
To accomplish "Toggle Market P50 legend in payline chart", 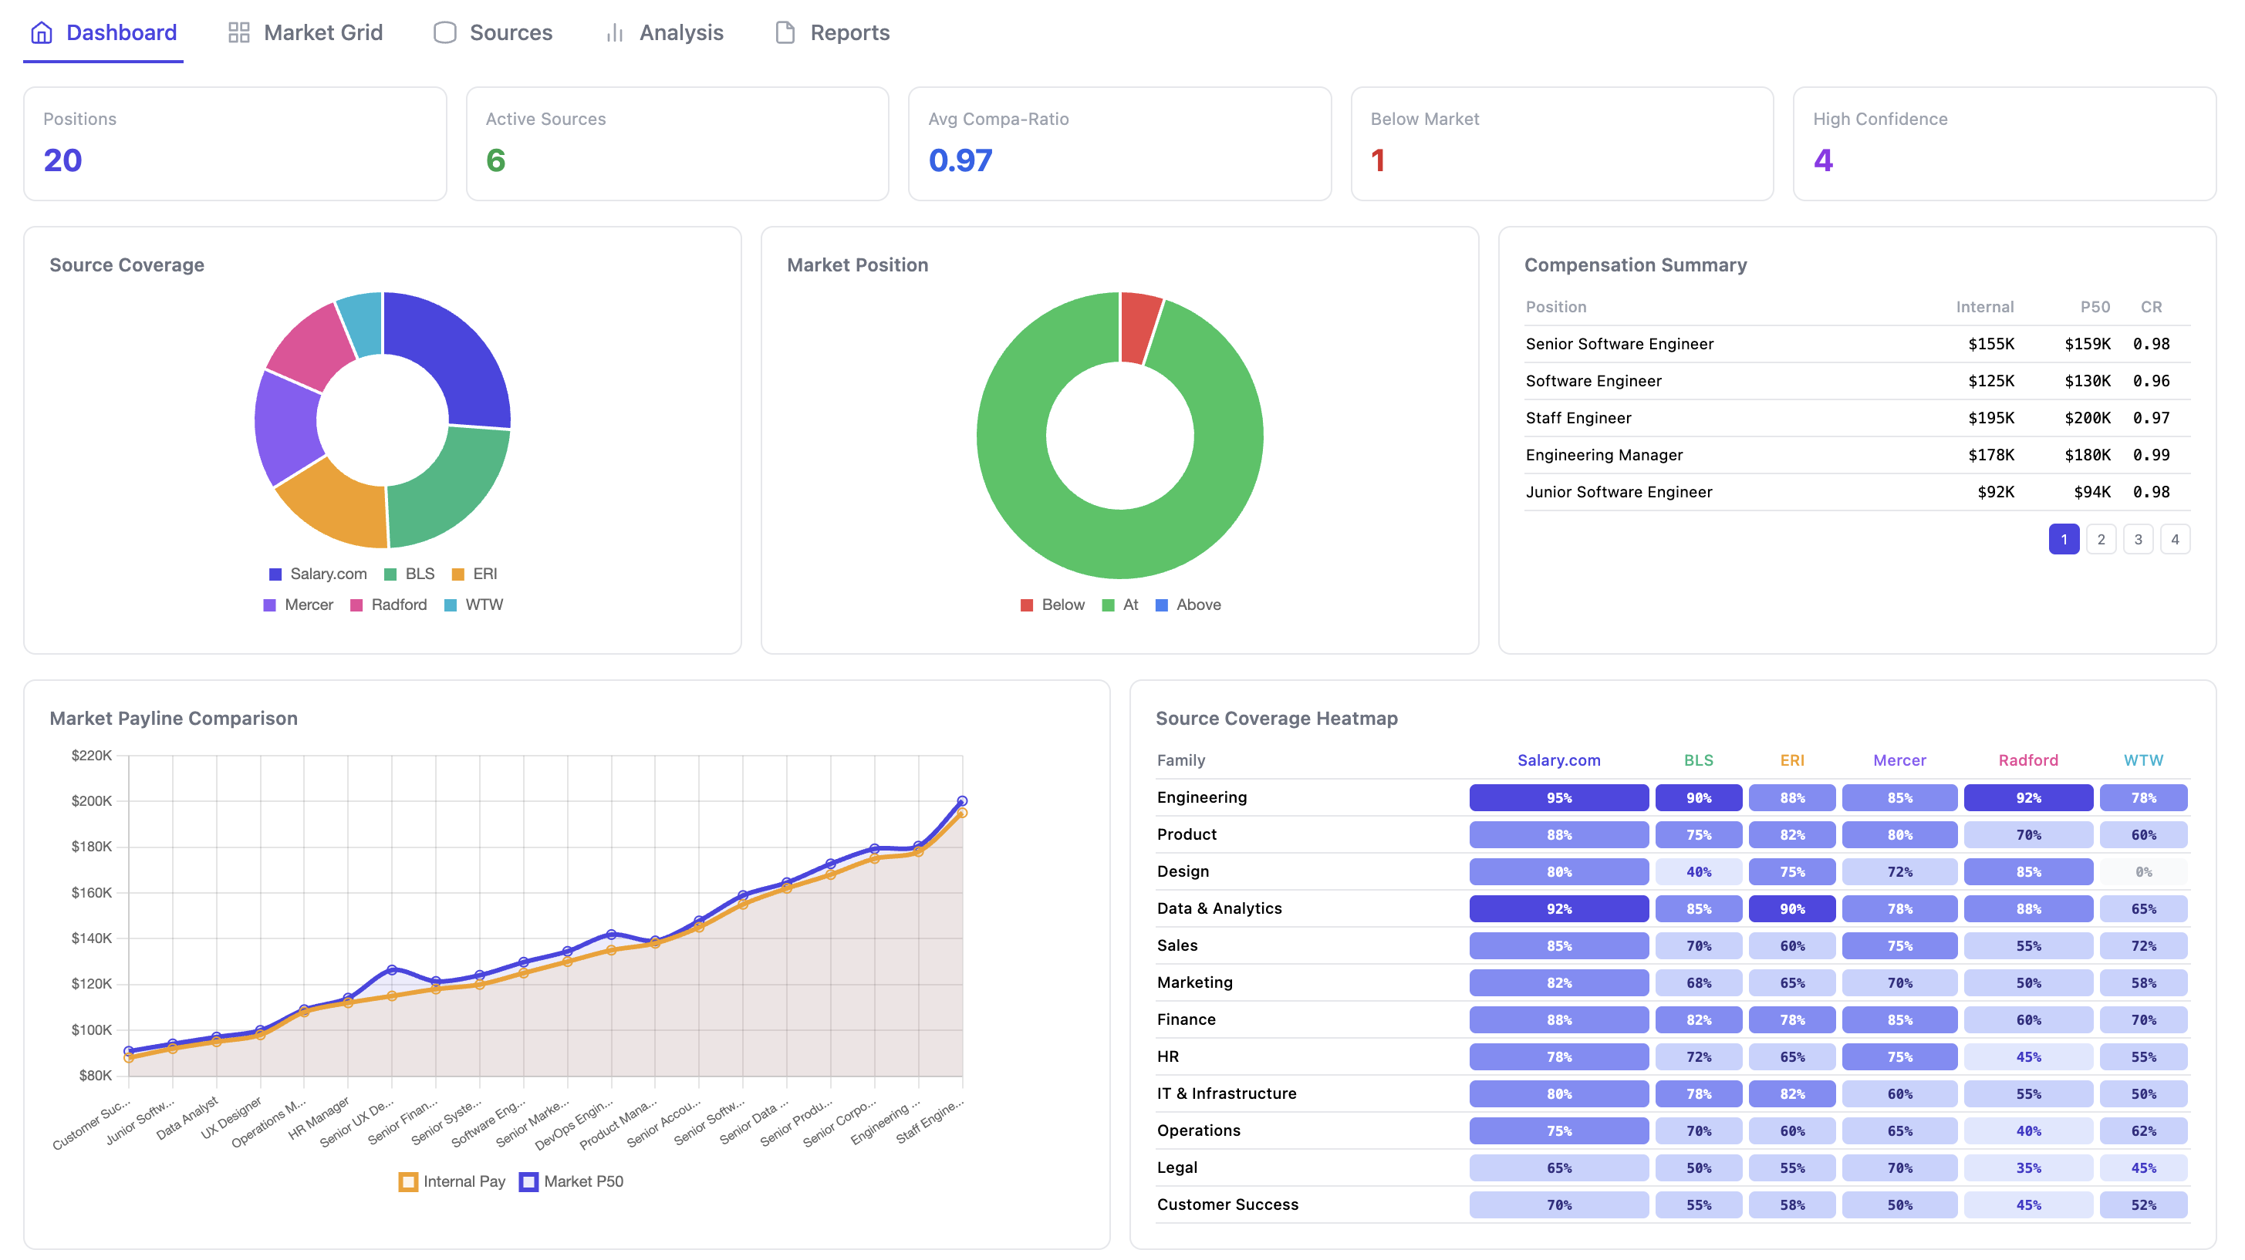I will [572, 1181].
